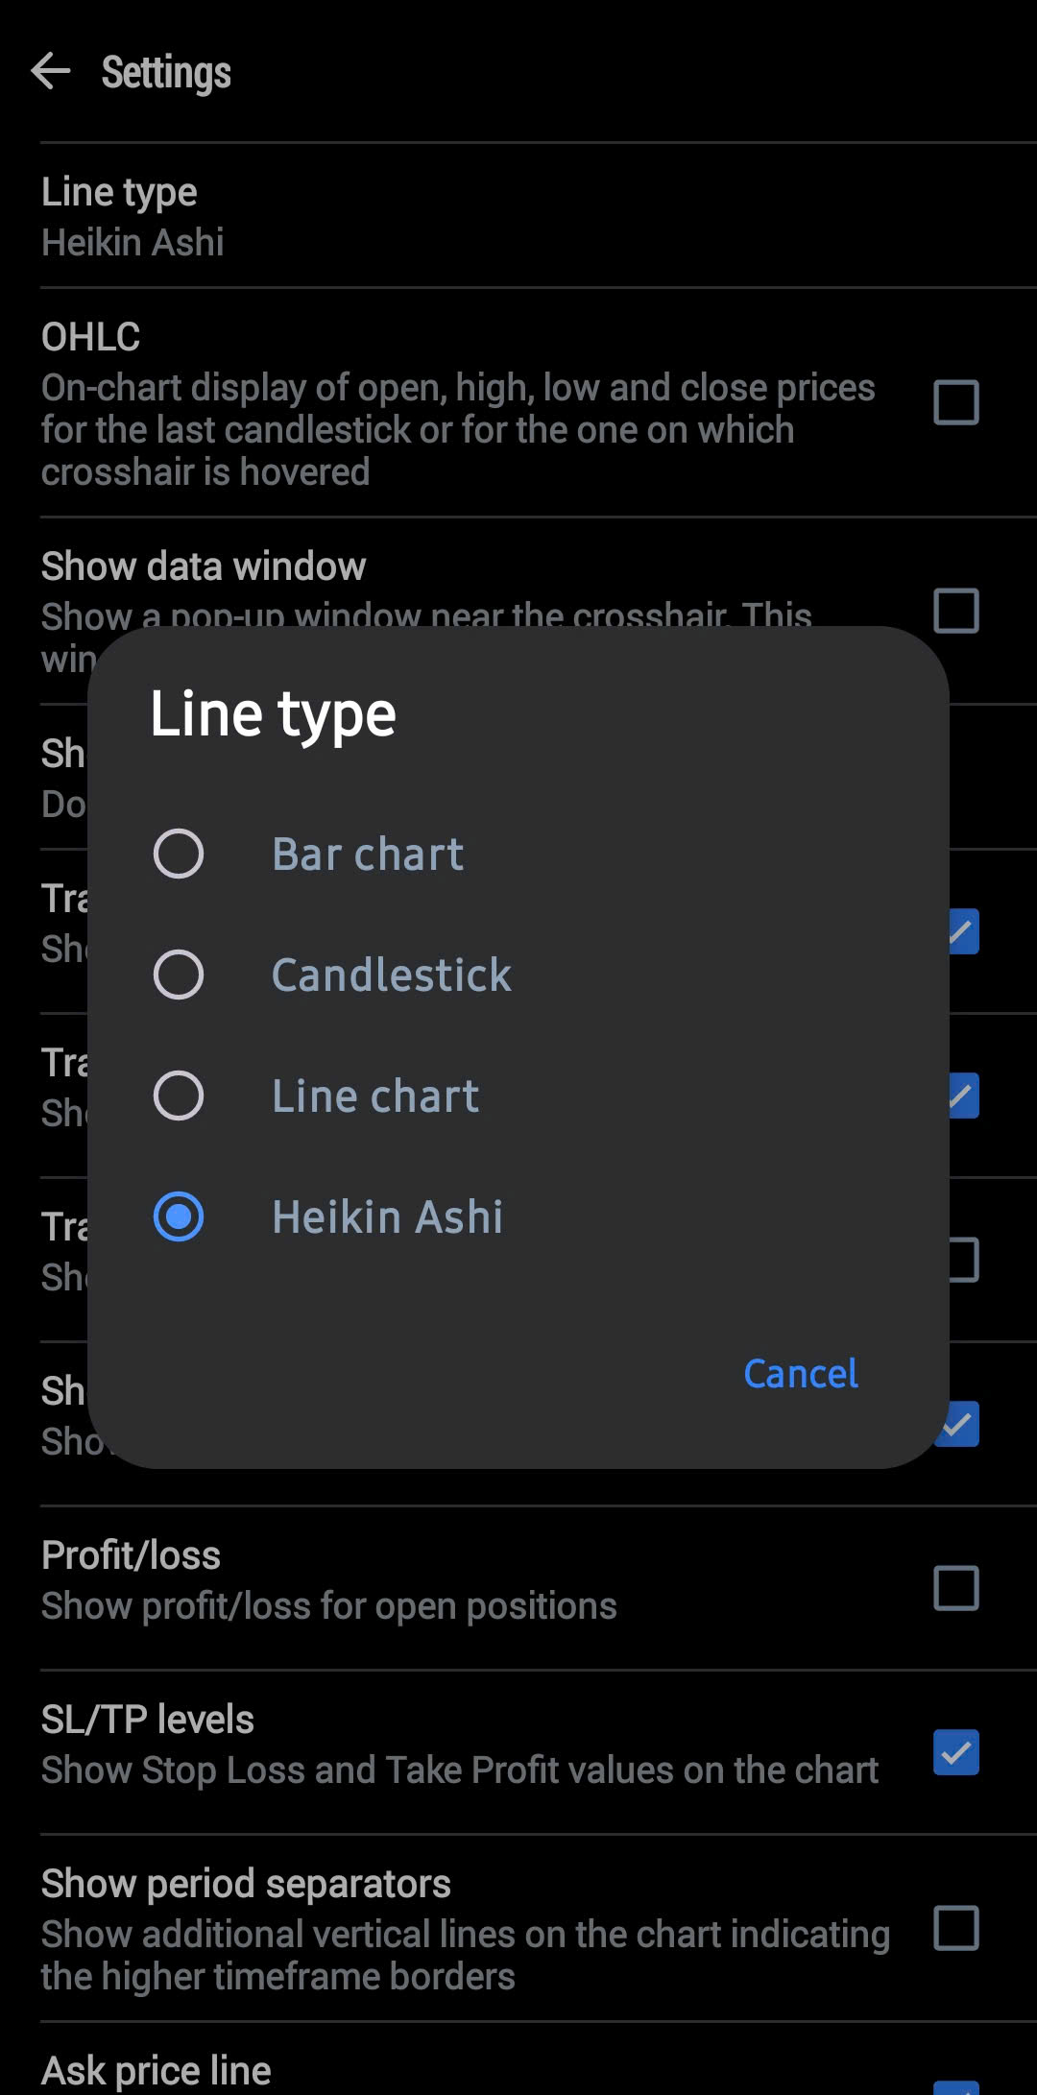Click the Candlestick option label

(391, 975)
